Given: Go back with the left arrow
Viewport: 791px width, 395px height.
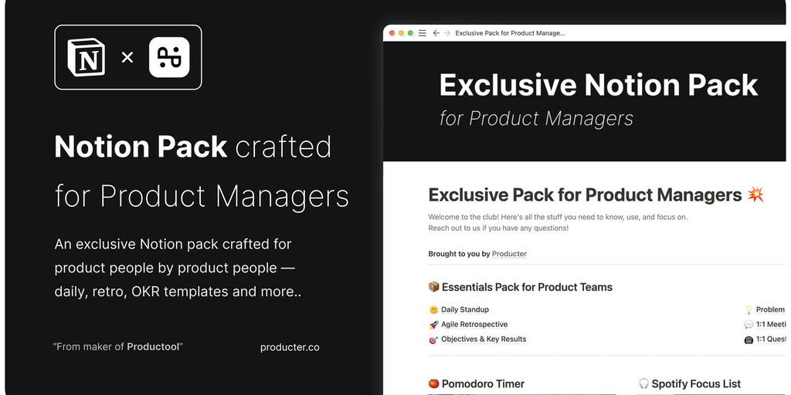Looking at the screenshot, I should point(436,33).
